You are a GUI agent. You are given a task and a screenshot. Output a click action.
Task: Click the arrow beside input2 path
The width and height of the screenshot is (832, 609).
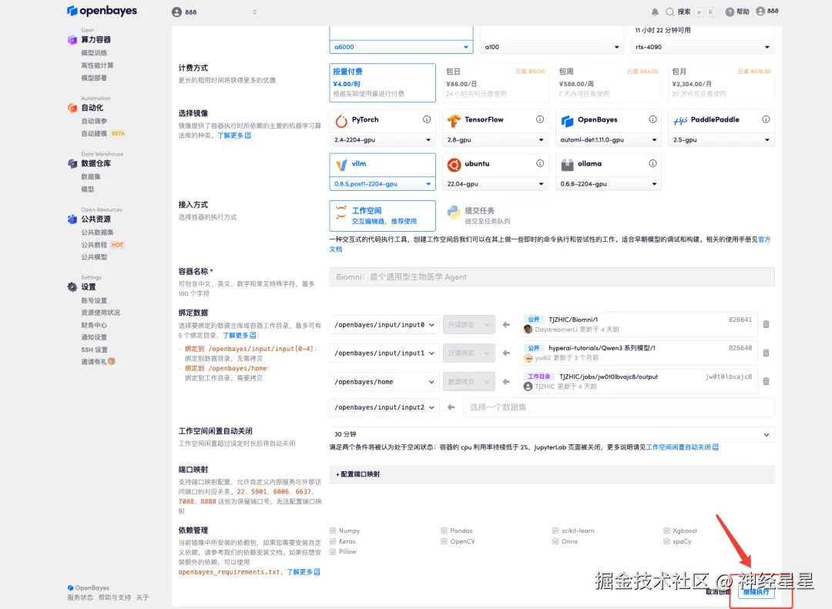(451, 407)
